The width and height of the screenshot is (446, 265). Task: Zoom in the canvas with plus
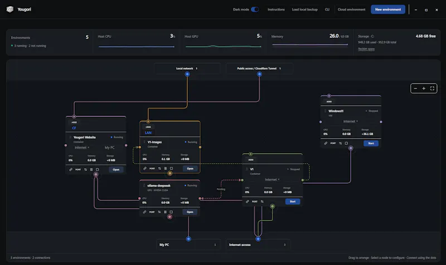424,89
